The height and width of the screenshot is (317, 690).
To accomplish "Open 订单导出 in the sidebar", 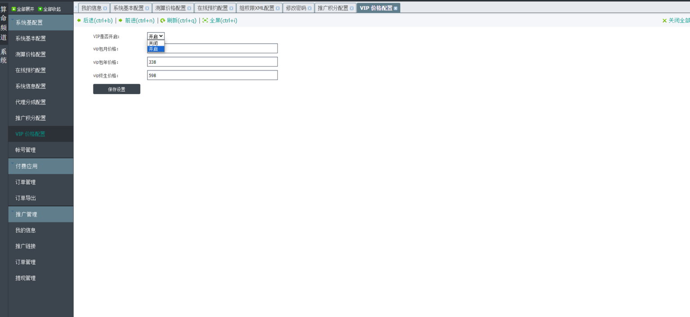I will pyautogui.click(x=26, y=198).
